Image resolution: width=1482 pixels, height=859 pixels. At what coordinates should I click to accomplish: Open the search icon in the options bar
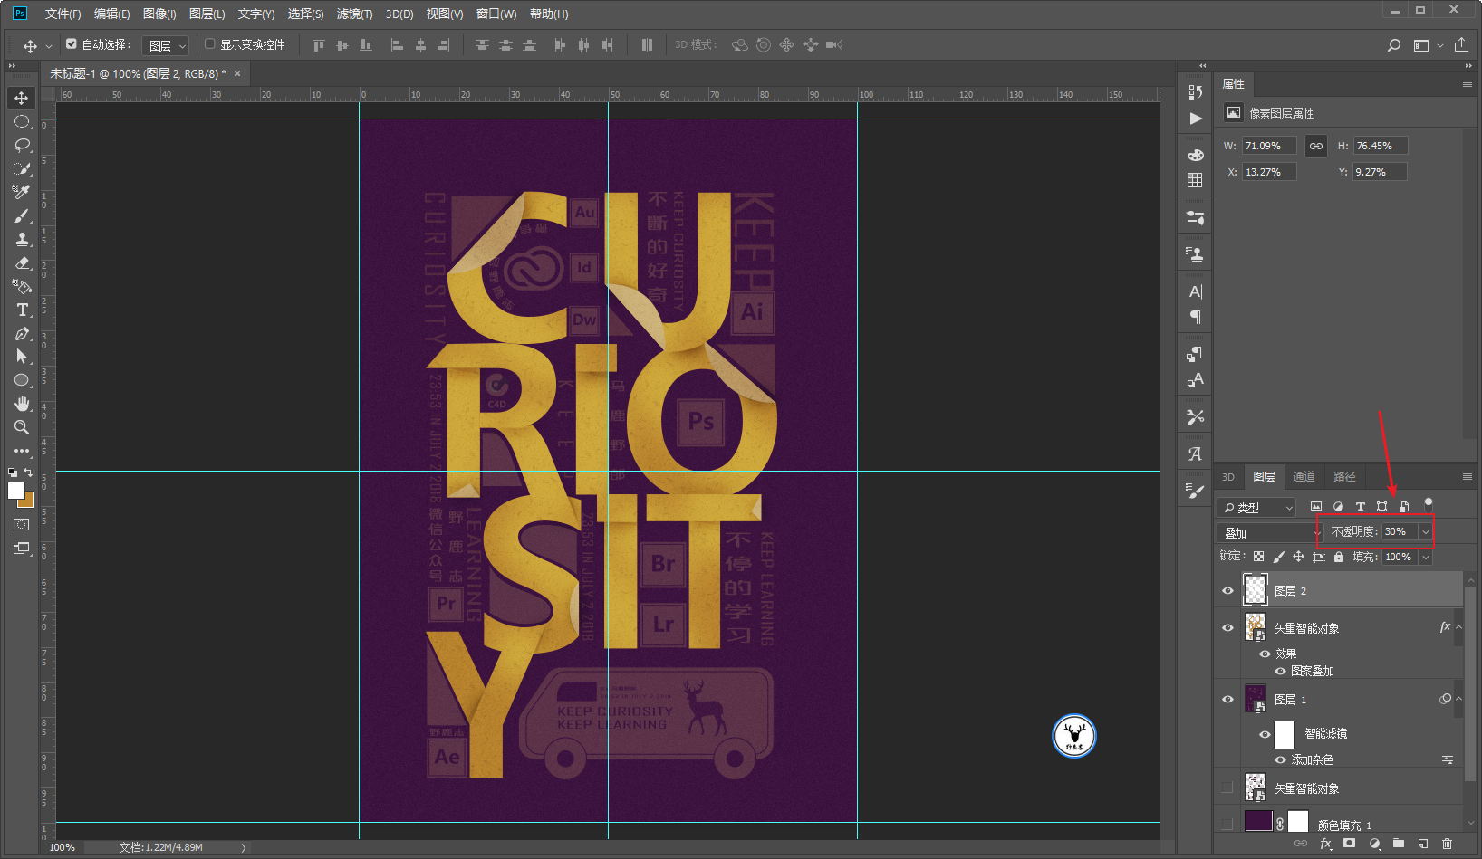pos(1394,45)
